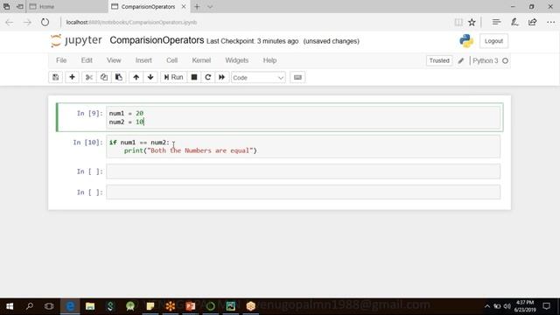Move selected cell down
Screen dimensions: 560x315
coord(150,77)
